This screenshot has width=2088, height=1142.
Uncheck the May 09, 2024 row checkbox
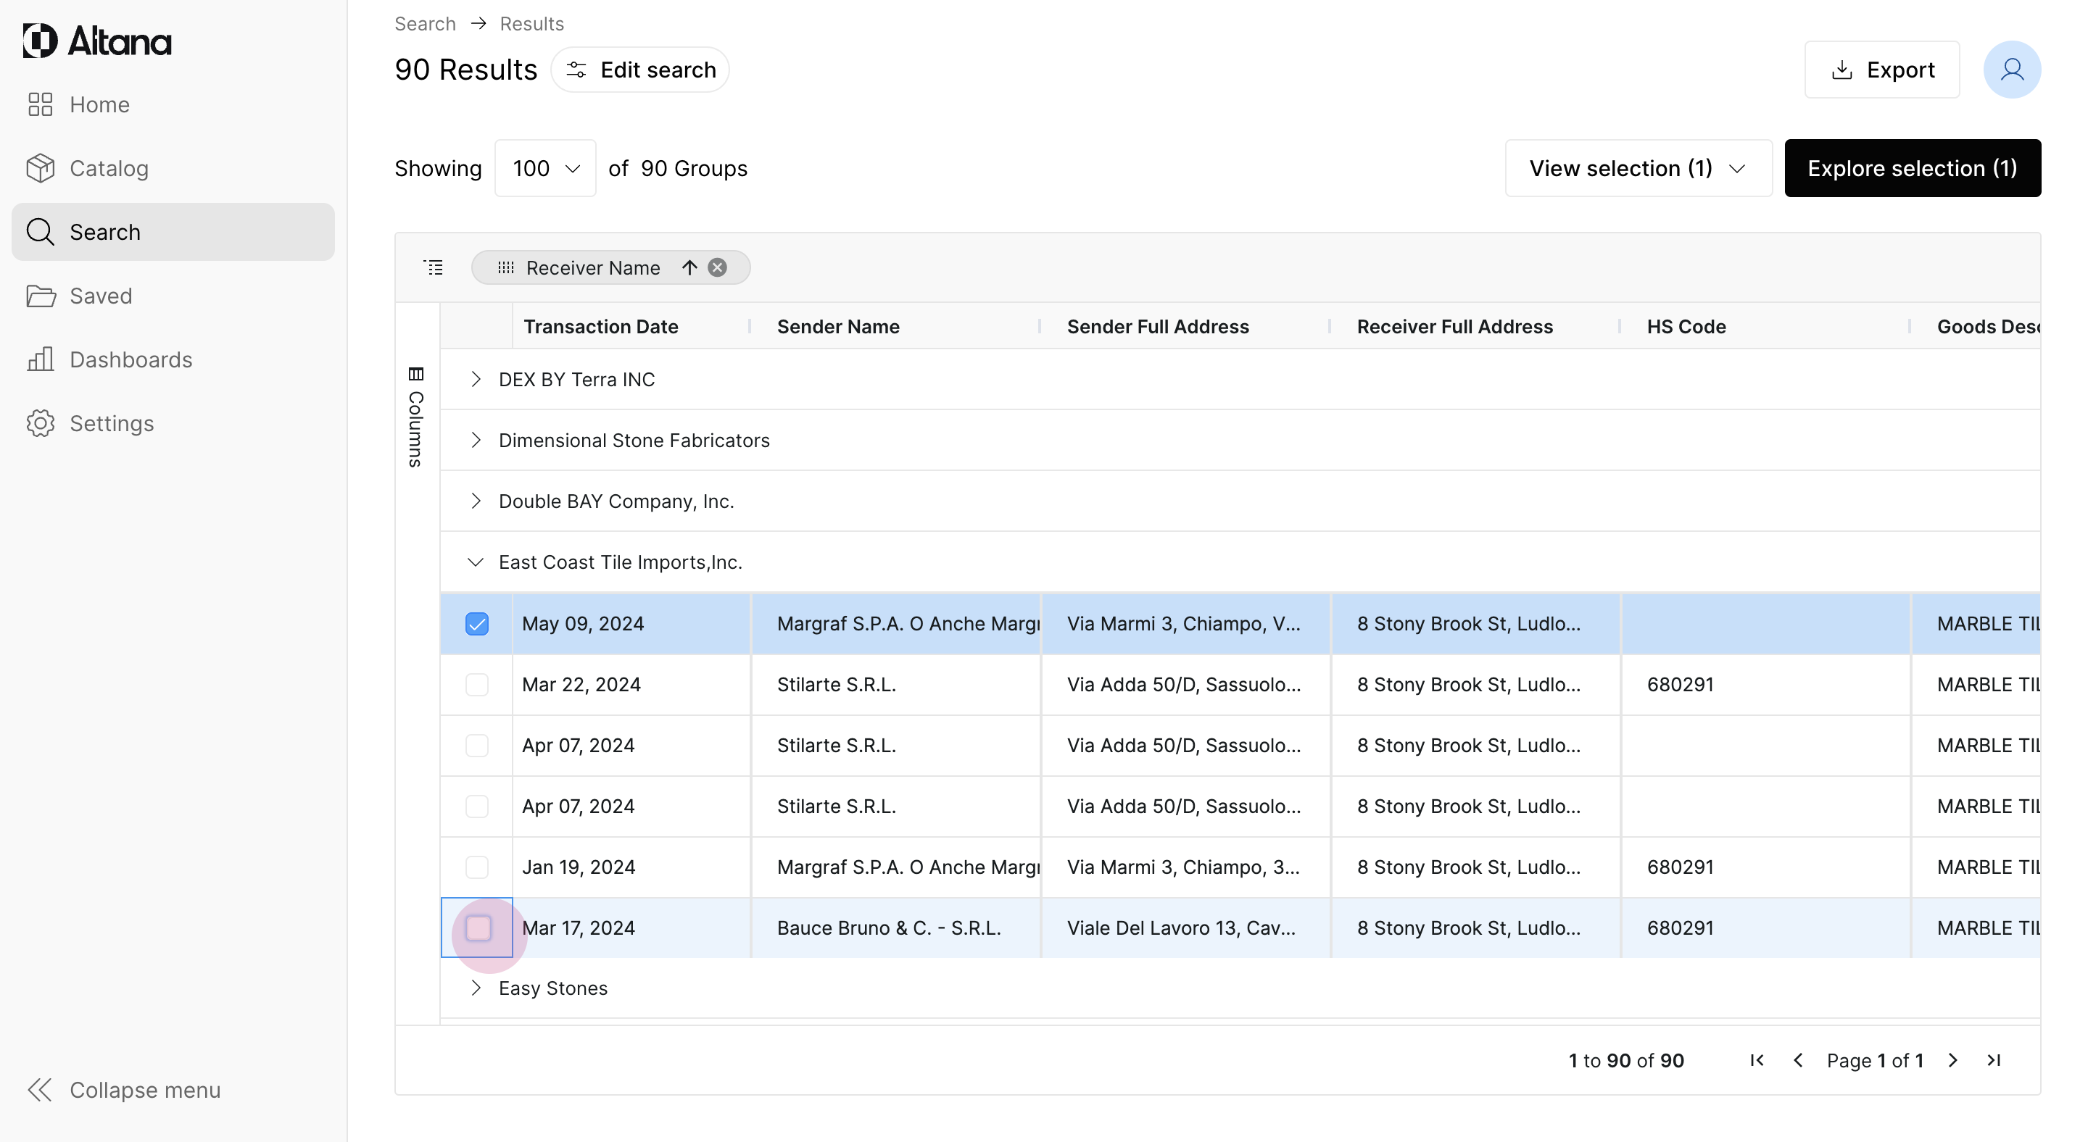476,624
